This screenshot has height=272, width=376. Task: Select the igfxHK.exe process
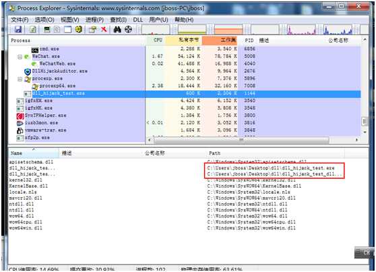pyautogui.click(x=38, y=108)
